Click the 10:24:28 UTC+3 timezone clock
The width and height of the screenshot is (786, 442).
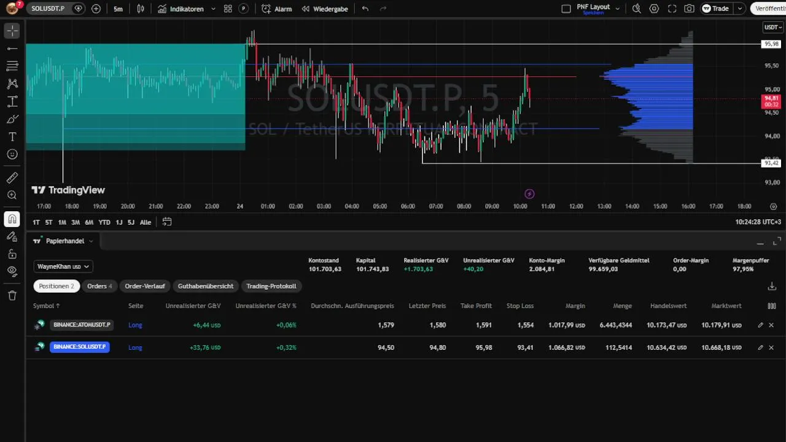click(x=758, y=222)
